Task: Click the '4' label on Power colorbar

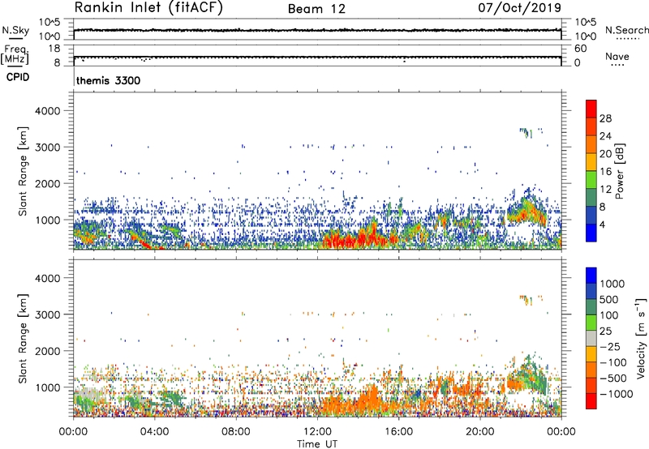Action: [x=603, y=224]
